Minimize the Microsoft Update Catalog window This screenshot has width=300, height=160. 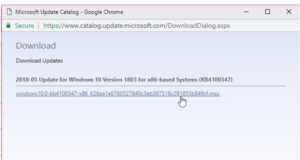pos(246,12)
